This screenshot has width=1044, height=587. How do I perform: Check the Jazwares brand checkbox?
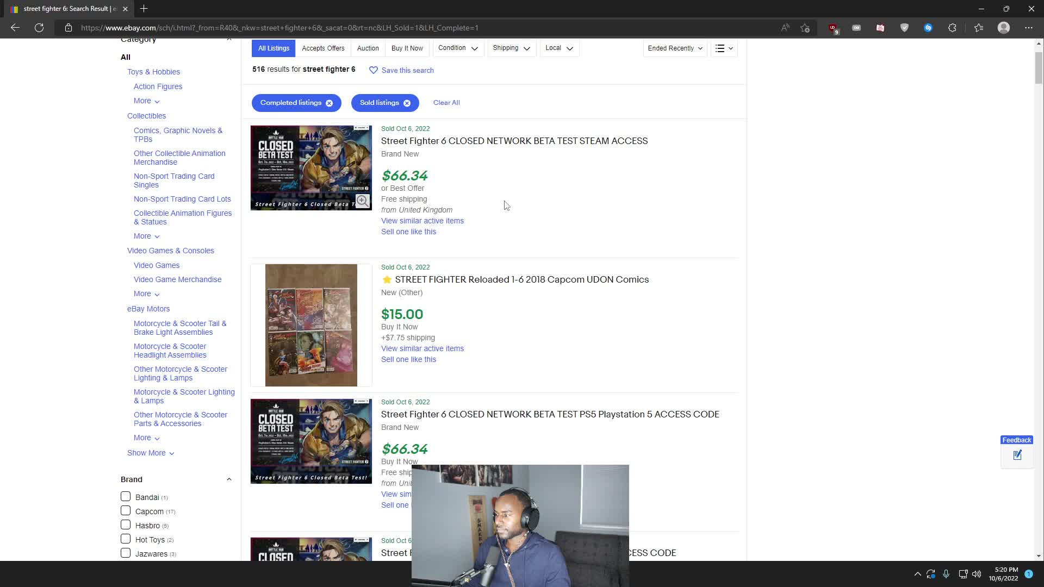126,553
